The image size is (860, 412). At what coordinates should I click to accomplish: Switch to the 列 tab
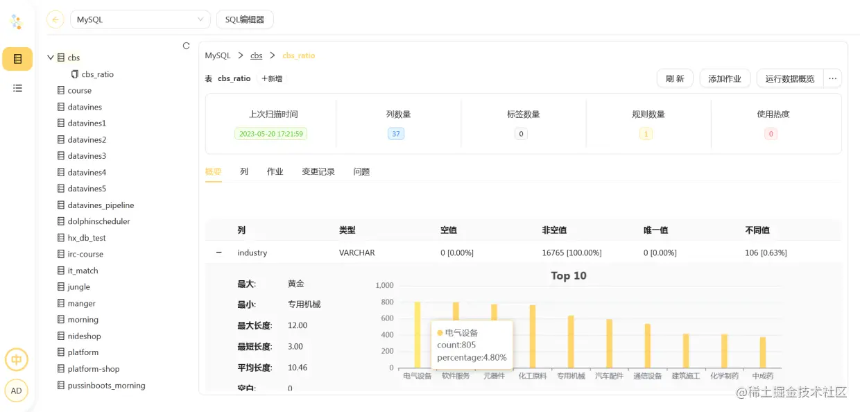[x=244, y=171]
